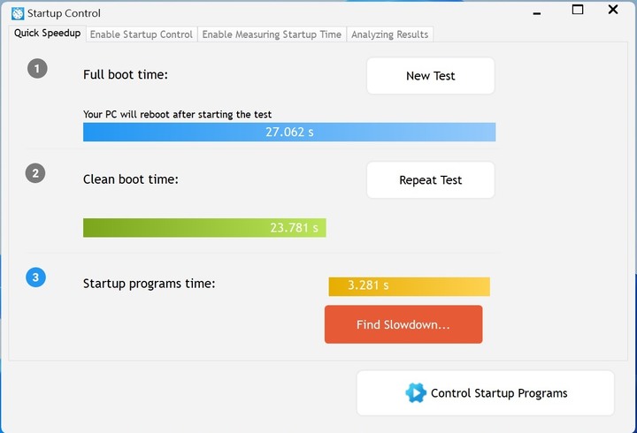Start a New Test for full boot
The image size is (637, 433).
click(431, 76)
